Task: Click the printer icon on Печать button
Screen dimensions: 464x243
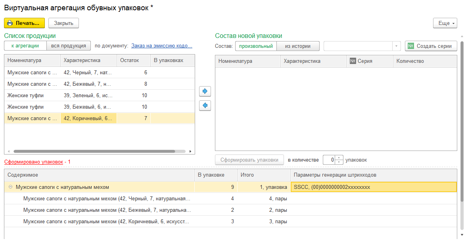Action: (x=10, y=23)
